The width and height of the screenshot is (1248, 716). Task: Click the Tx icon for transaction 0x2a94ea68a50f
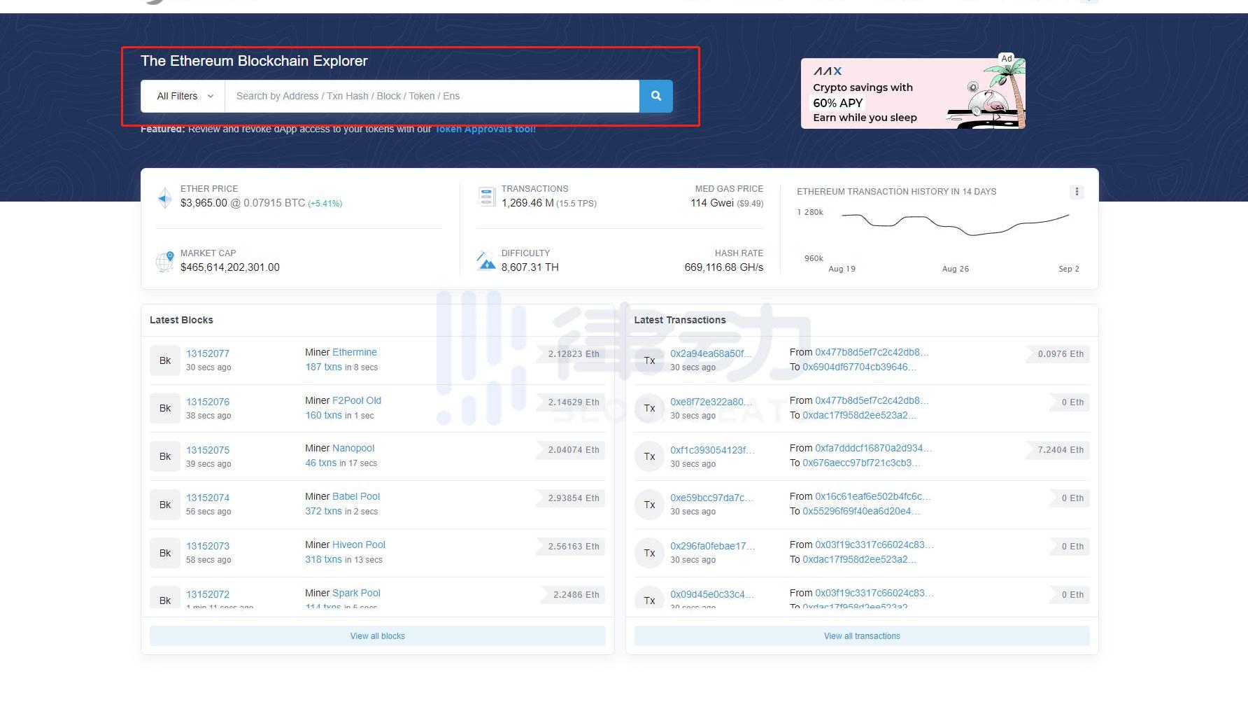pos(649,360)
